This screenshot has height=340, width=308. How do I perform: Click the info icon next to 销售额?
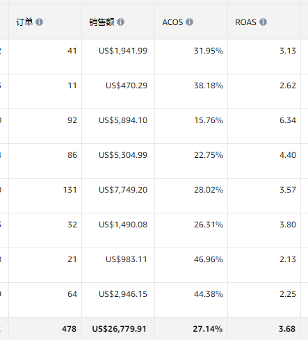[120, 22]
